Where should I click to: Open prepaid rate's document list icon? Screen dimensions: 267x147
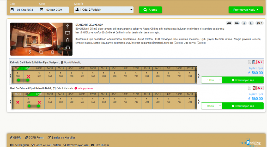click(x=250, y=88)
